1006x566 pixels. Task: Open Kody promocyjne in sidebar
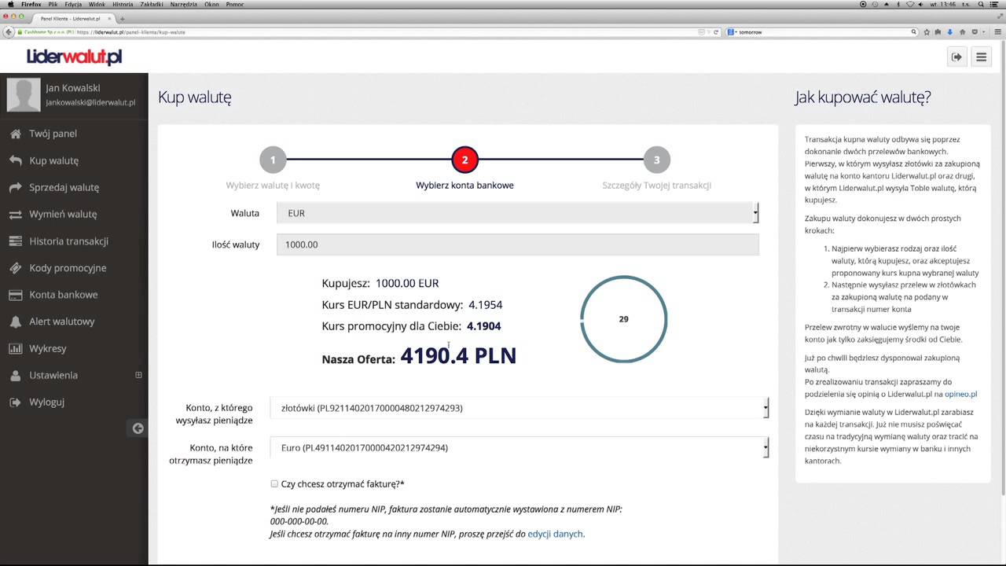pos(68,268)
